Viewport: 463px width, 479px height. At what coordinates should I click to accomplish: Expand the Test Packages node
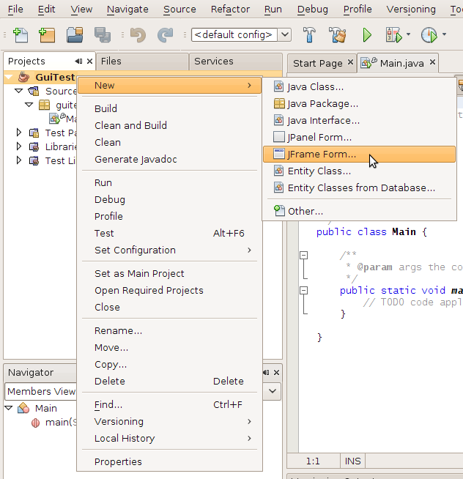tap(18, 133)
